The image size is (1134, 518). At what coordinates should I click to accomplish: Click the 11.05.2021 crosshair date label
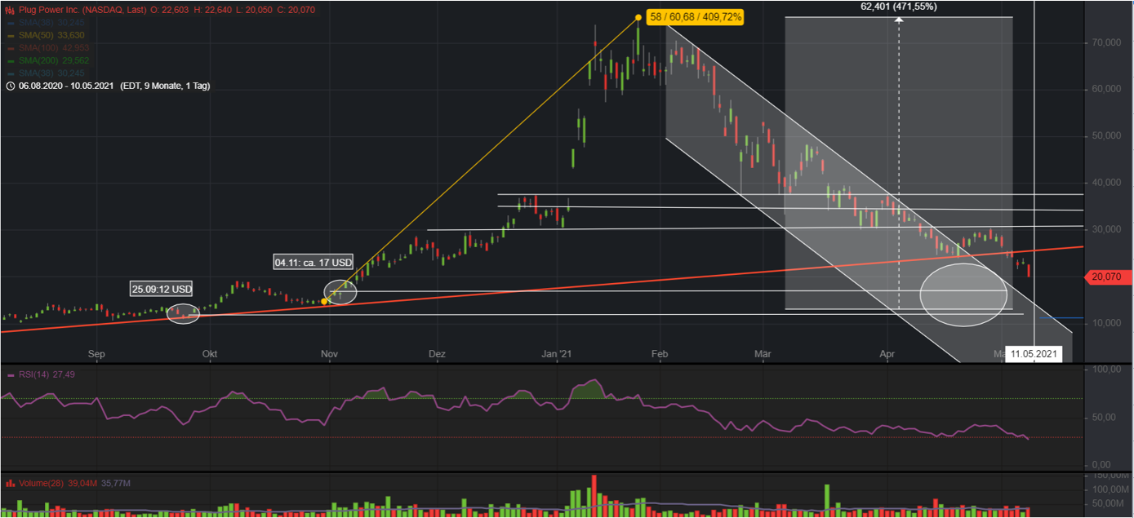tap(1034, 354)
